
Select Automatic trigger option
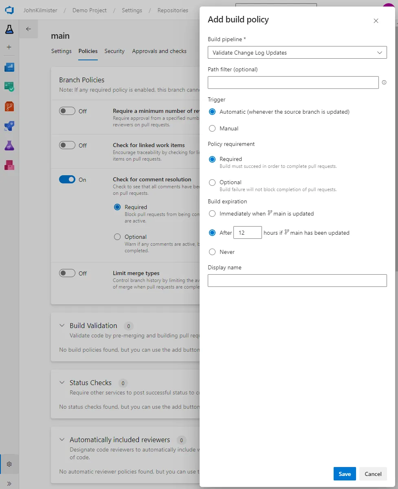tap(212, 112)
